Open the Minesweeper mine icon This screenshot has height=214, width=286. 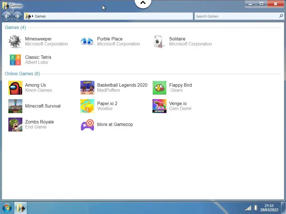[x=15, y=42]
